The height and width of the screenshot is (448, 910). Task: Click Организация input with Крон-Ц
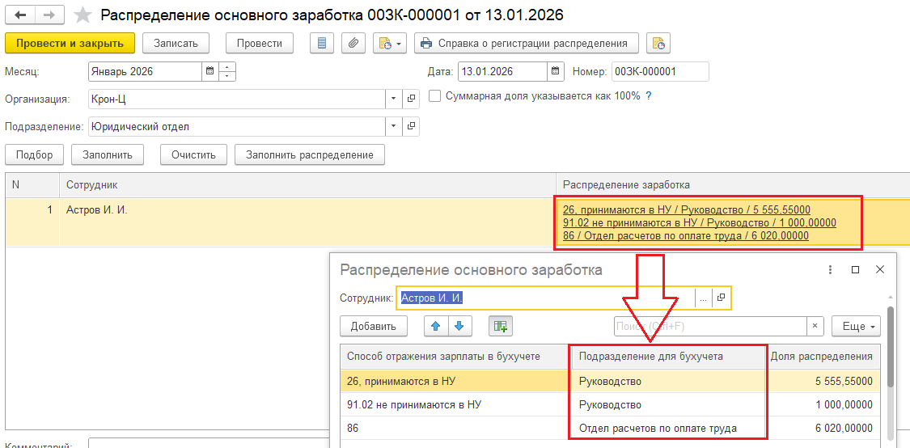pyautogui.click(x=237, y=99)
